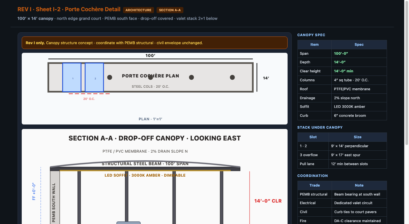Click the STEEL COLS · 20′ O.C. label

click(x=150, y=87)
